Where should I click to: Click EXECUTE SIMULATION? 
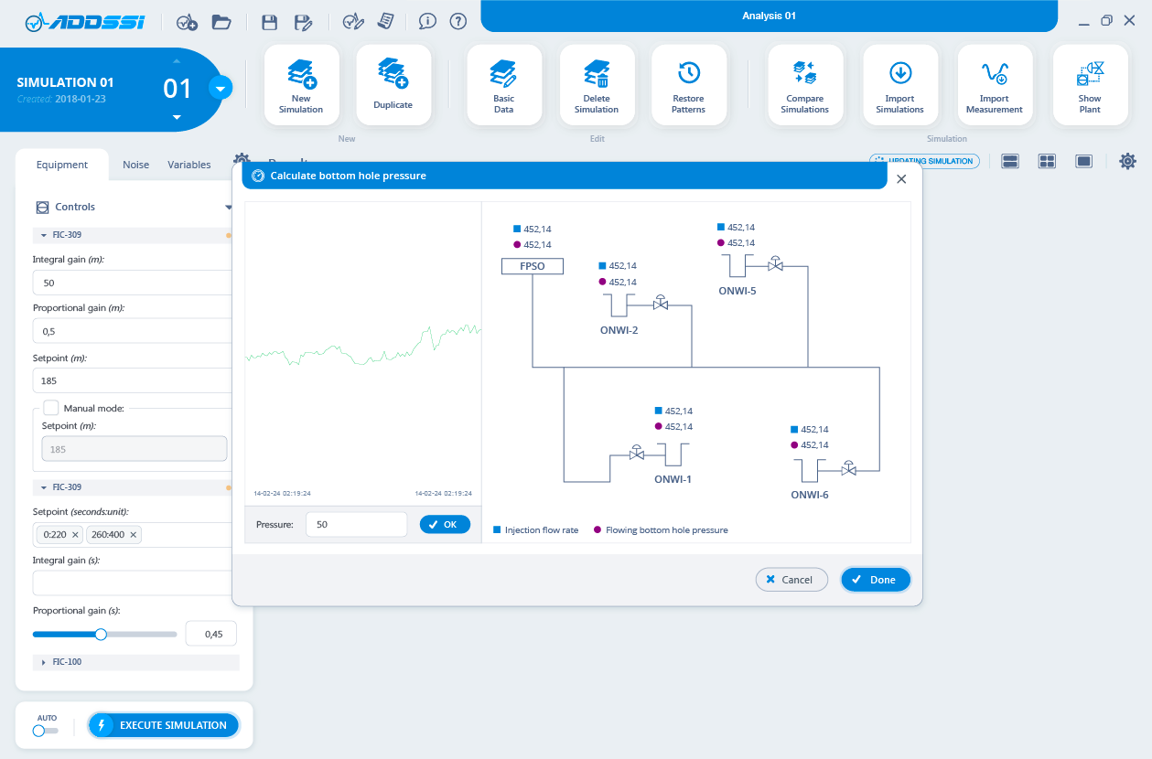click(x=164, y=725)
